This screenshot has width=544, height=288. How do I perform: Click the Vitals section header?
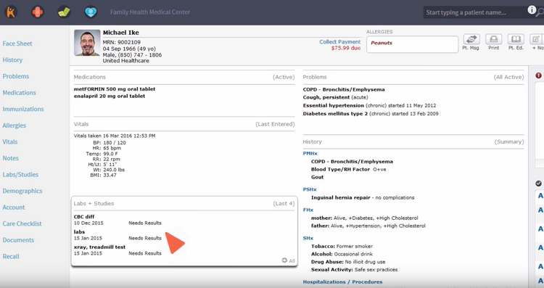pos(81,124)
